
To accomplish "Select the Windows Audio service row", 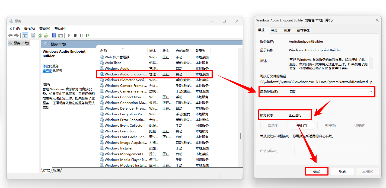I will coord(154,68).
